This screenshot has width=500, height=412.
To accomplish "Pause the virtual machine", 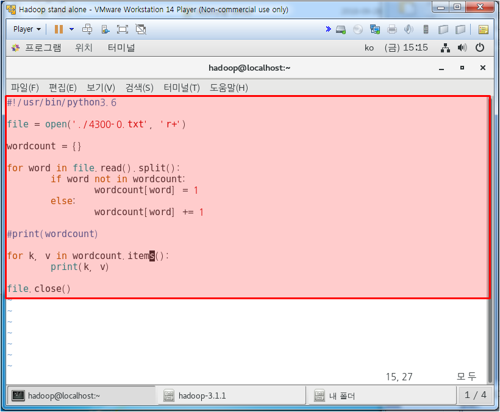I will 59,29.
